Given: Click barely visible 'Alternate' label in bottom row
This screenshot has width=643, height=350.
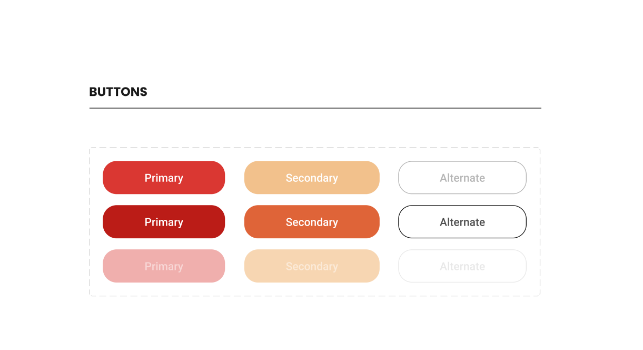Looking at the screenshot, I should (x=462, y=267).
